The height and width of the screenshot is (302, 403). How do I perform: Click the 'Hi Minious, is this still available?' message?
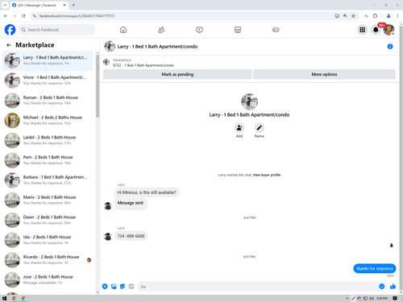coord(147,192)
